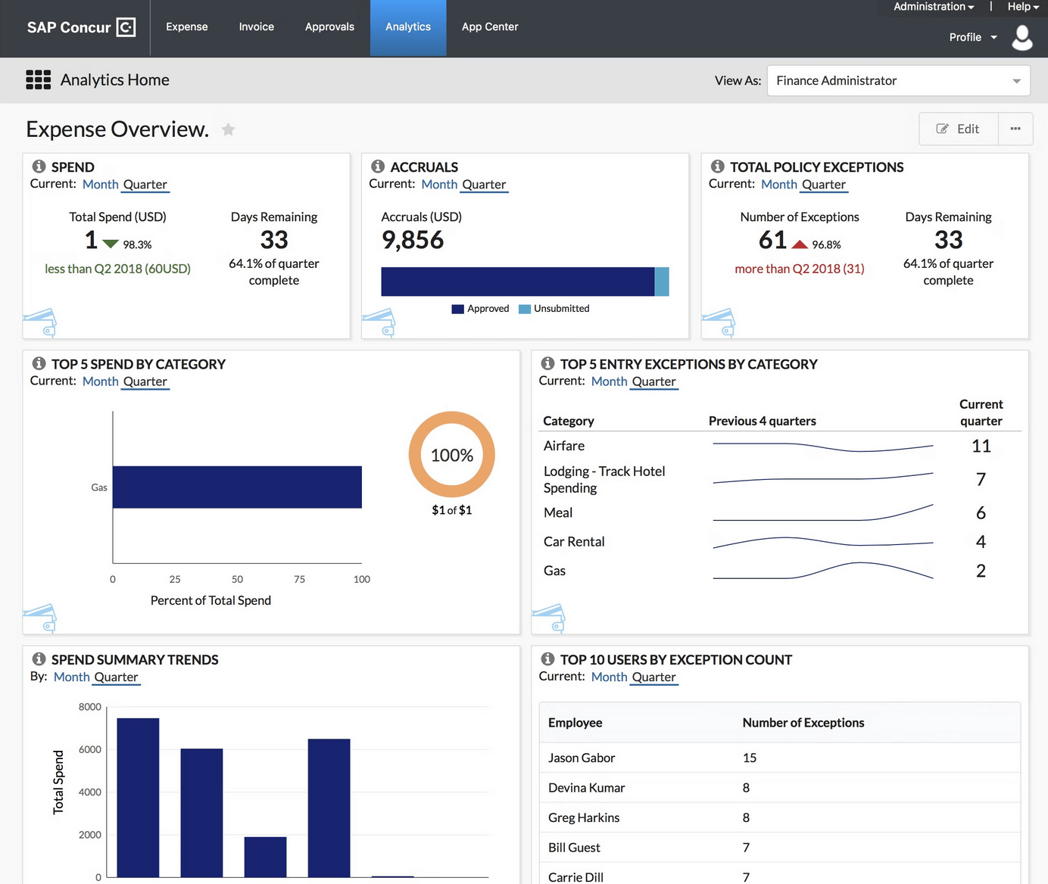1048x884 pixels.
Task: Click the Approved legend color swatch
Action: pyautogui.click(x=457, y=309)
